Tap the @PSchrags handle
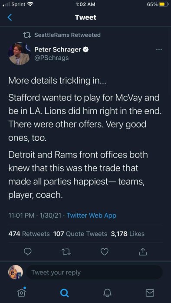The image size is (171, 303). [x=51, y=58]
